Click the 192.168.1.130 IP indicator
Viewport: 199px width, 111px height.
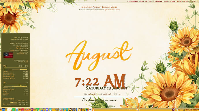pos(146,1)
